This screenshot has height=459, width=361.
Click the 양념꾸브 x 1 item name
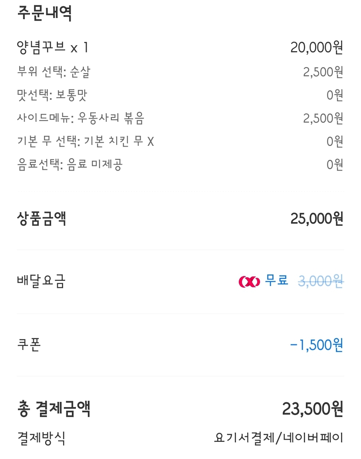(x=53, y=48)
